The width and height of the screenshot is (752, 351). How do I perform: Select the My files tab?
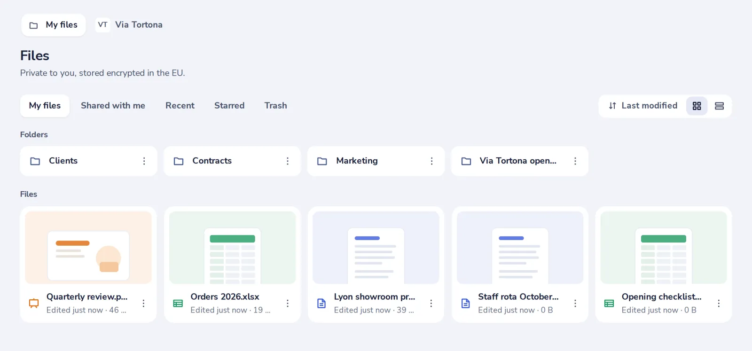coord(45,106)
